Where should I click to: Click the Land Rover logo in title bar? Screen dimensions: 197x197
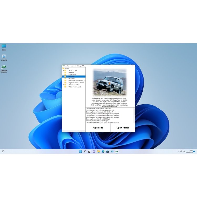pos(63,66)
